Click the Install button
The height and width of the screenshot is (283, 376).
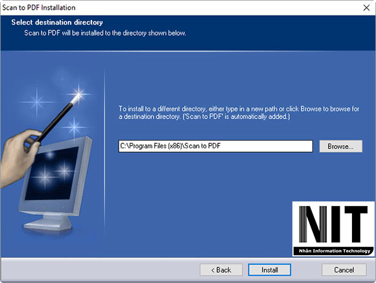tap(270, 270)
